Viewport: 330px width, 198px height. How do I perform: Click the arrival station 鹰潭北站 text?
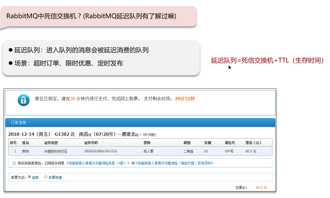click(131, 134)
